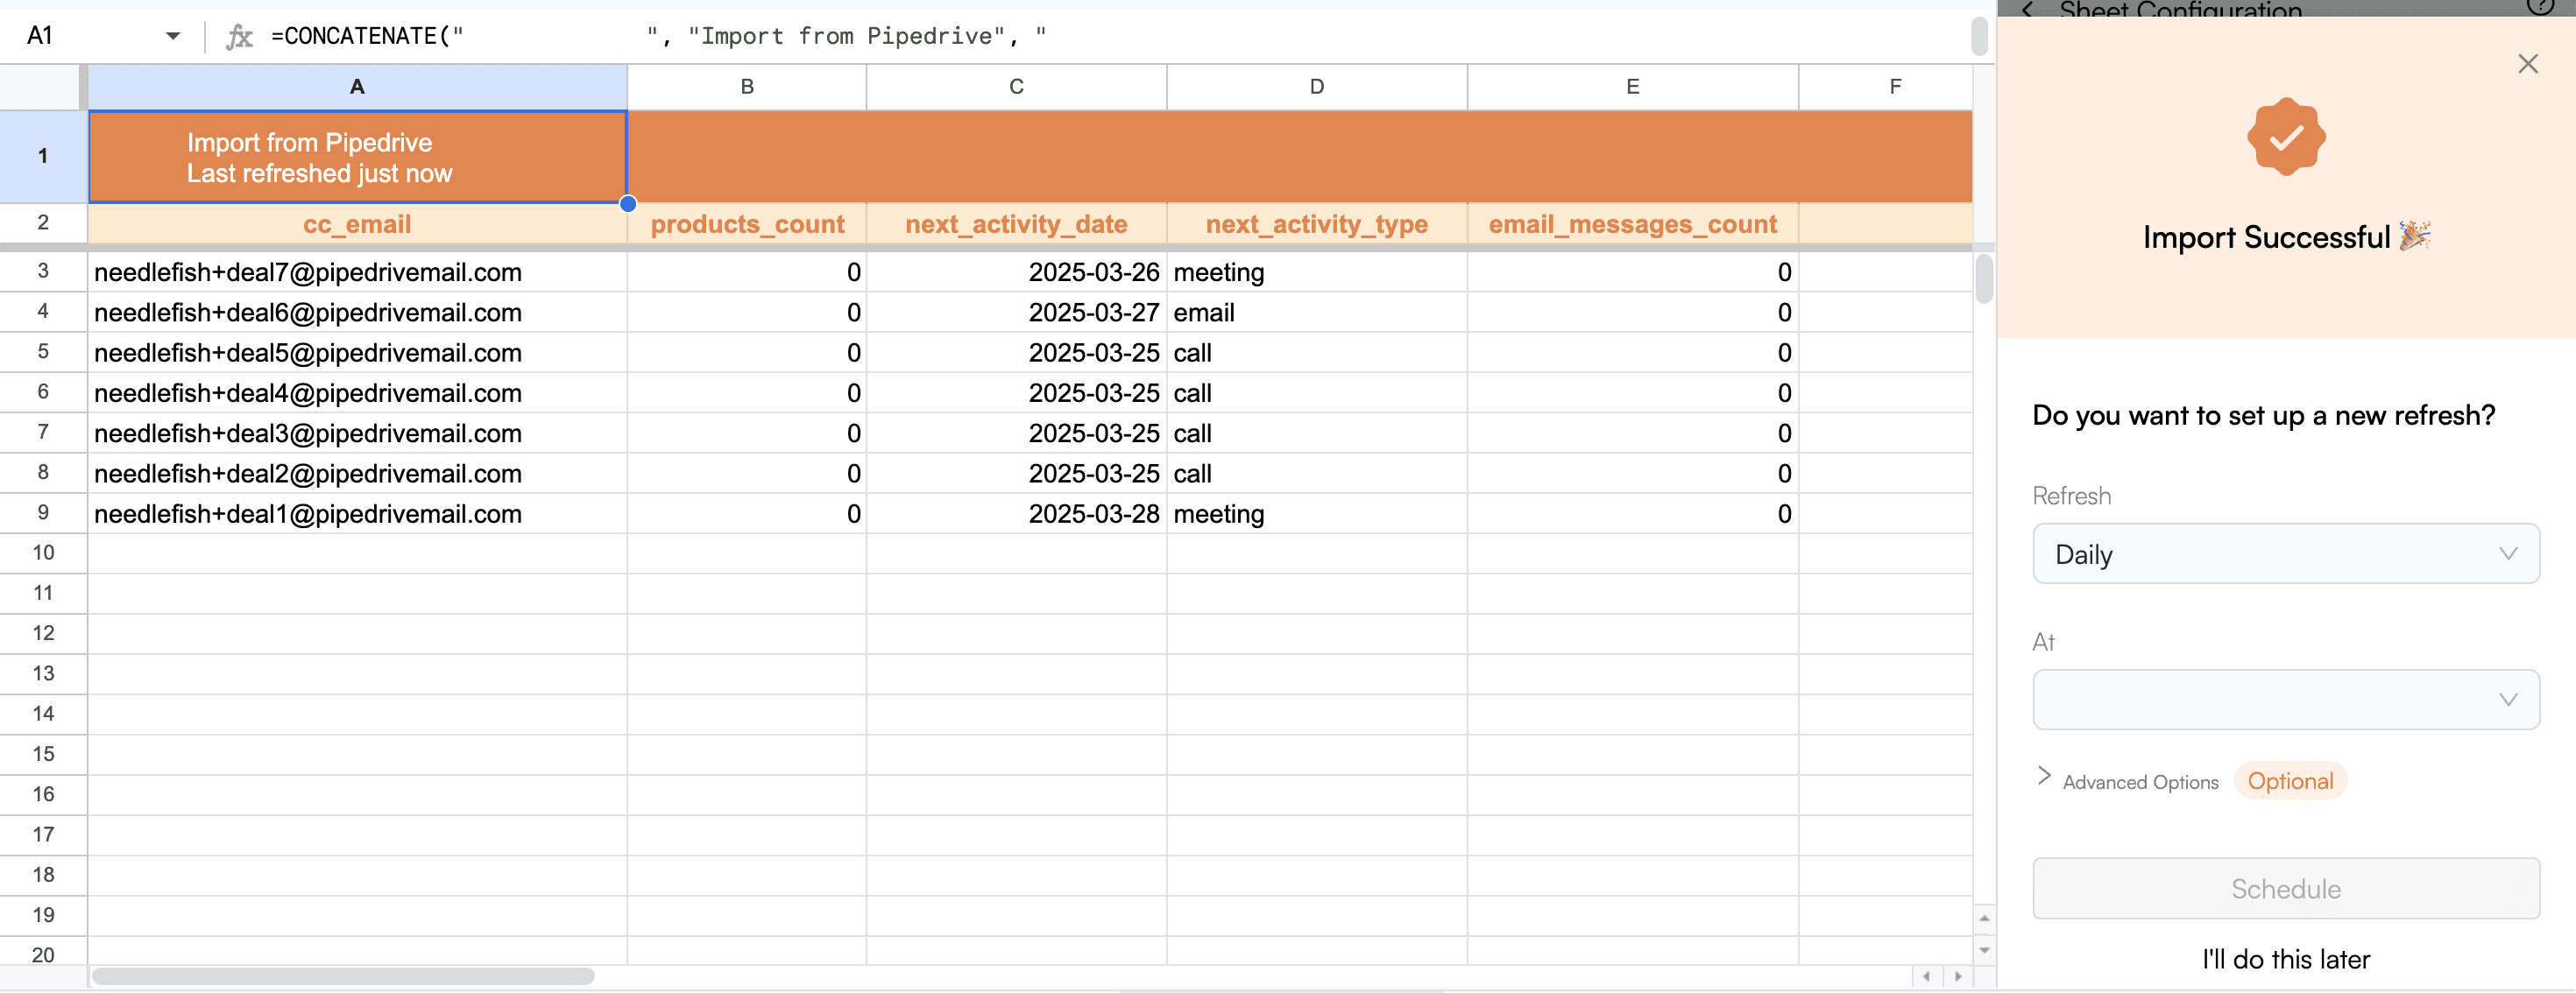Click products_count value in deal6 row

747,312
